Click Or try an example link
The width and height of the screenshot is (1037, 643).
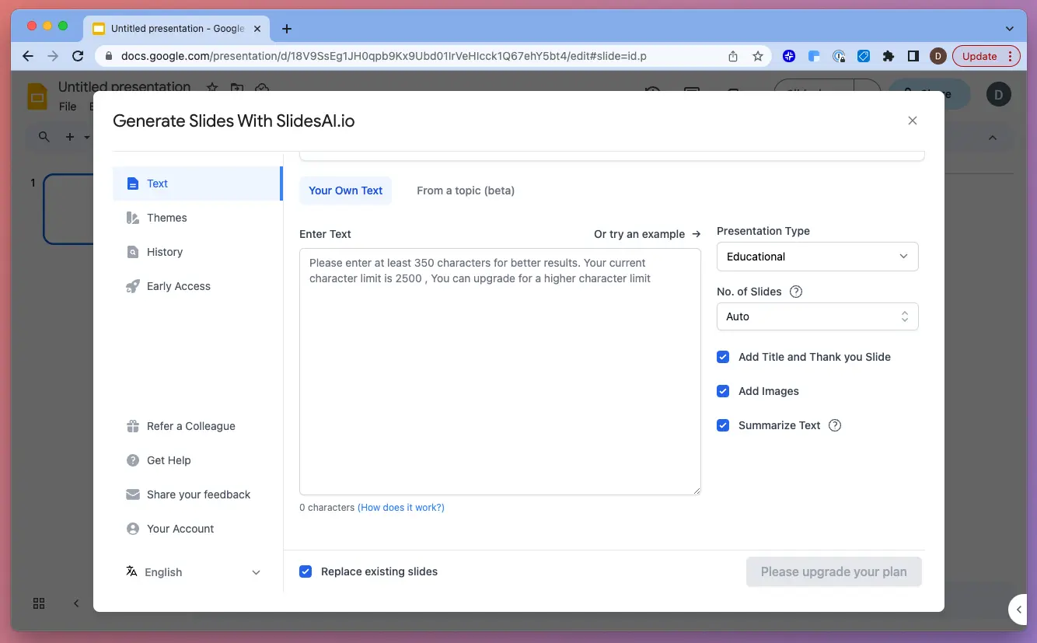pyautogui.click(x=647, y=234)
